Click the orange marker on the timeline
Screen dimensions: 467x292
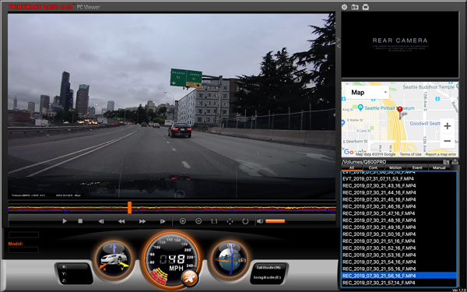129,207
